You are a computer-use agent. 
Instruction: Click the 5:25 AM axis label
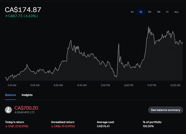coord(35,85)
